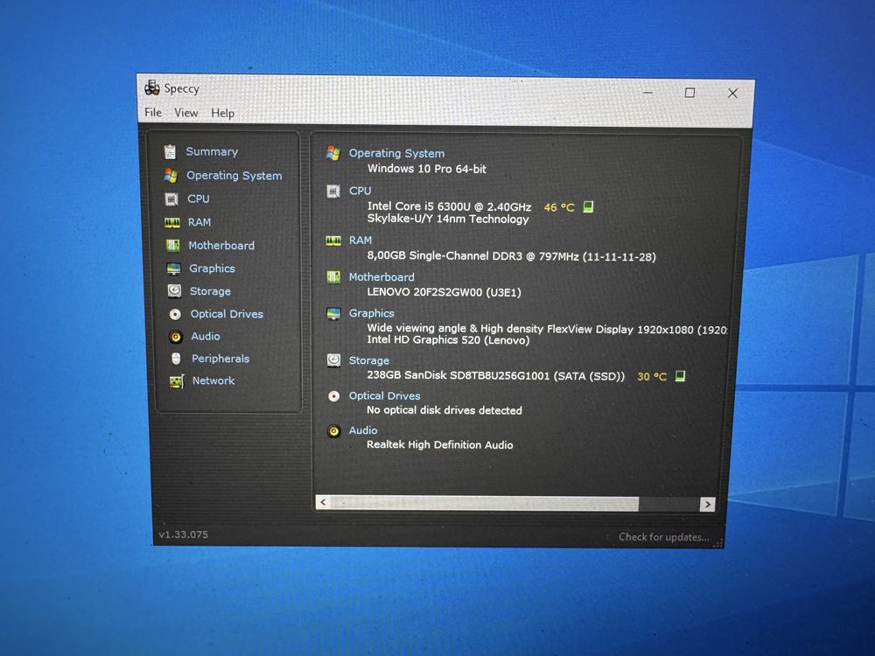Click text Windows 10 Pro 64-bit
Image resolution: width=875 pixels, height=656 pixels.
point(427,169)
